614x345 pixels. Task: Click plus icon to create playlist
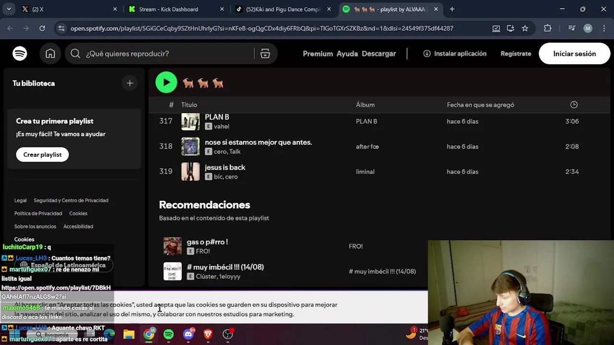click(130, 83)
